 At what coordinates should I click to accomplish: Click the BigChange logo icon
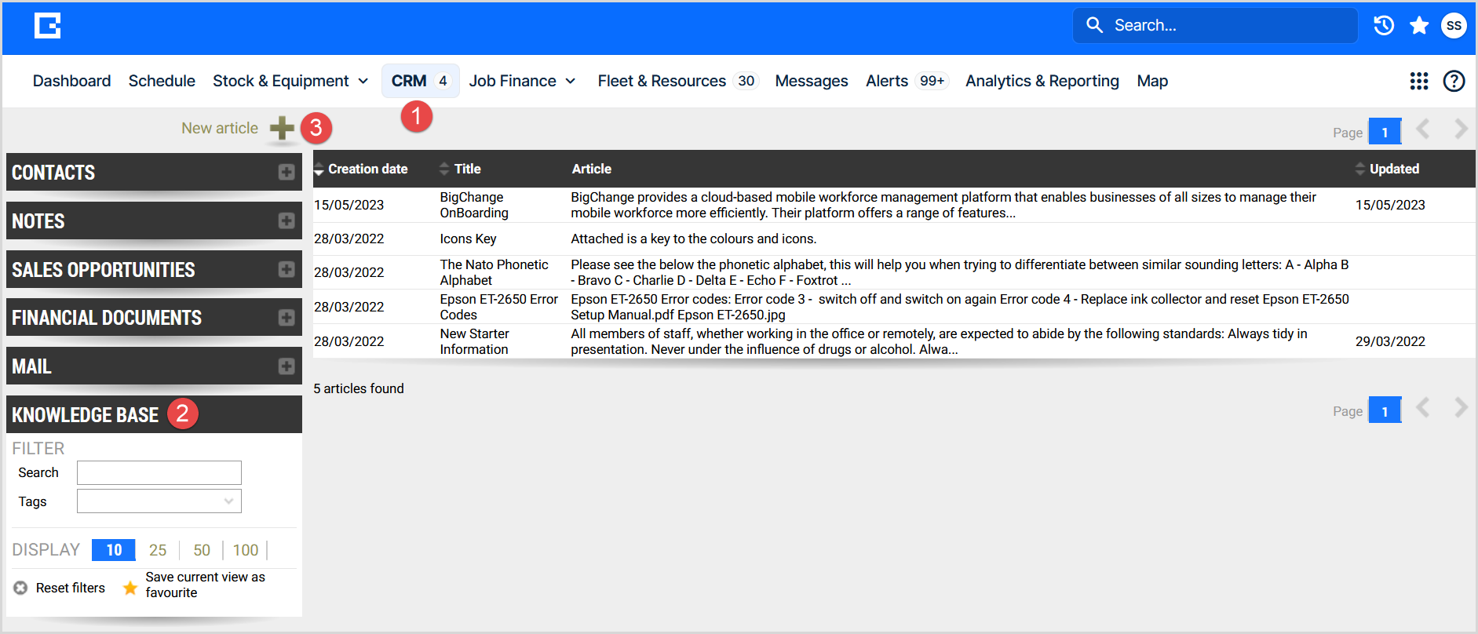48,26
